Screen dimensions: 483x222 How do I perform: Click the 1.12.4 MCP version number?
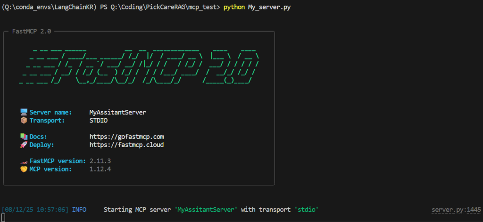tap(100, 169)
